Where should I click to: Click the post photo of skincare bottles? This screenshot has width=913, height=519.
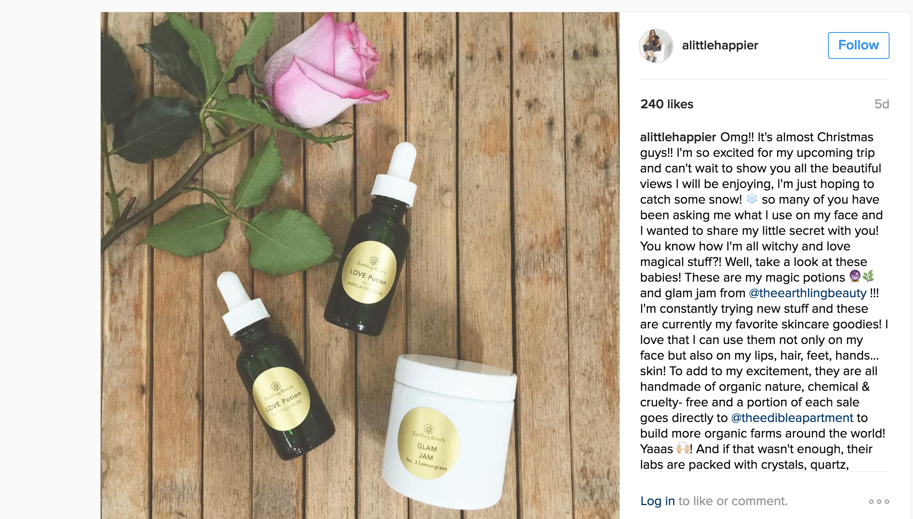(x=360, y=265)
